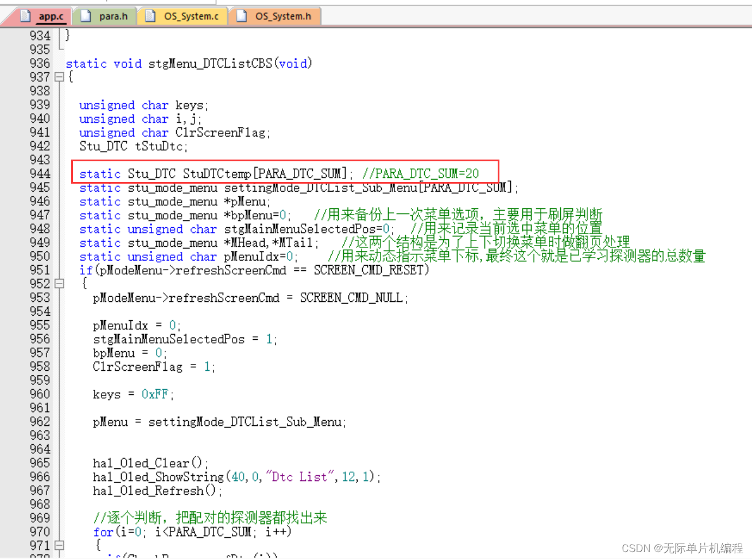Image resolution: width=752 pixels, height=559 pixels.
Task: Select the app.c tab
Action: [x=51, y=16]
